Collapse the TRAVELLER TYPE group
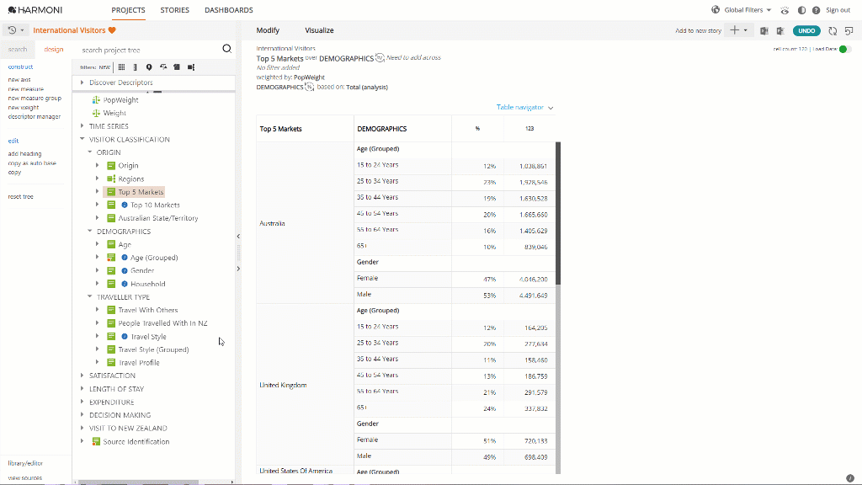The height and width of the screenshot is (485, 862). click(x=89, y=297)
